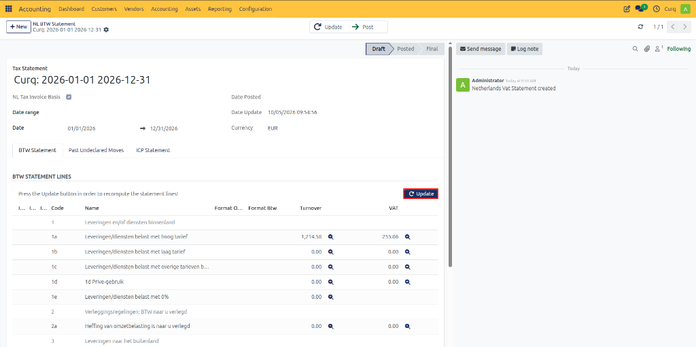Inspect the 1b turnover magnifier icon
Image resolution: width=696 pixels, height=347 pixels.
tap(331, 252)
